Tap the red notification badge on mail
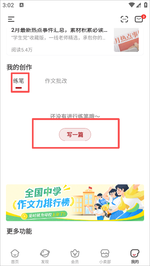Image resolution: width=150 pixels, height=266 pixels. click(x=144, y=17)
